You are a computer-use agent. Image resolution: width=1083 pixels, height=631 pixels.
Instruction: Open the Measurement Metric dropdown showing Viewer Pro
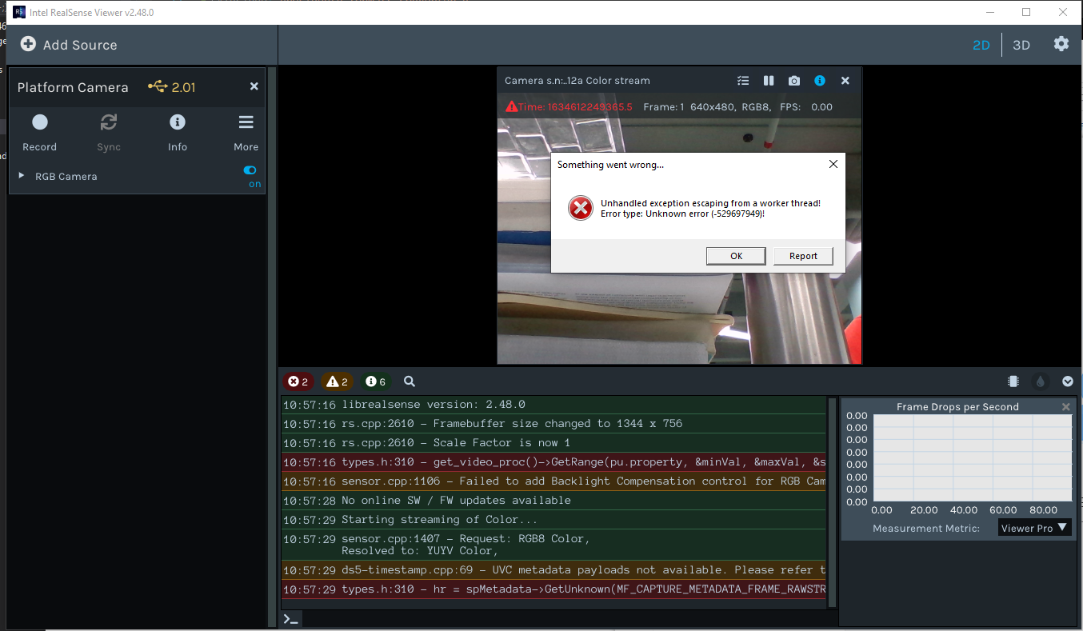click(x=1034, y=527)
